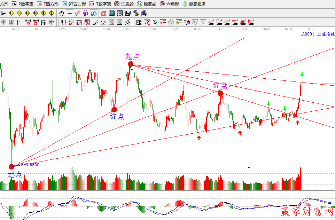335x220 pixels.
Task: Select the red fan lines drawing tool
Action: [71, 22]
